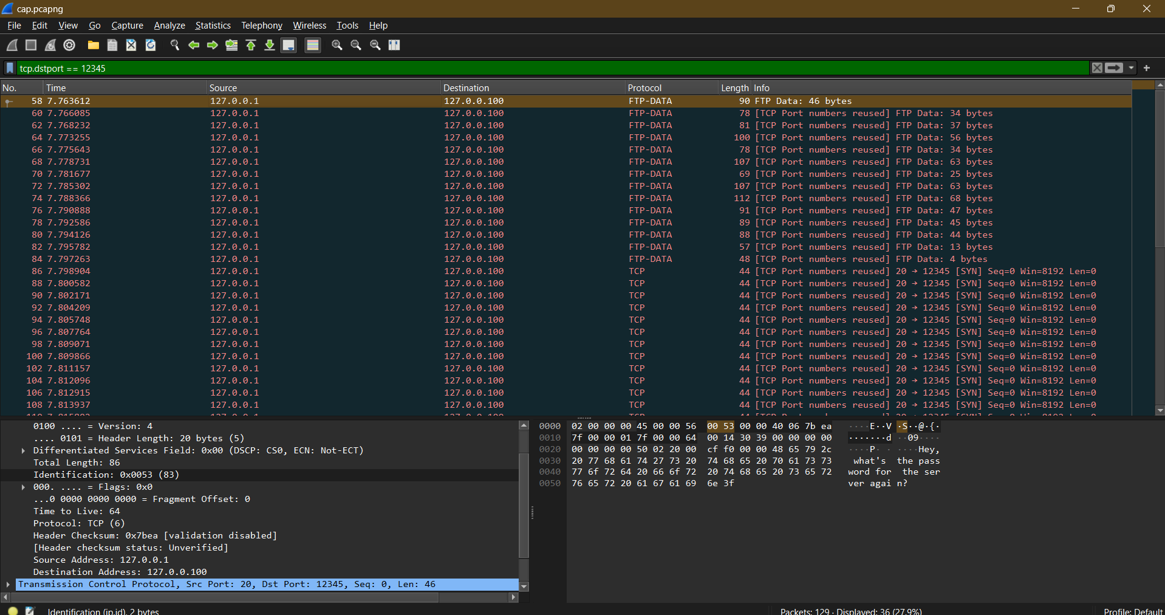Toggle auto-scroll during live capture

click(289, 45)
